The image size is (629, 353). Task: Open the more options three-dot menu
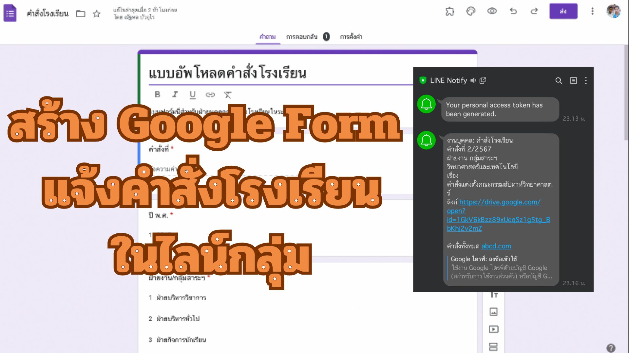point(592,11)
